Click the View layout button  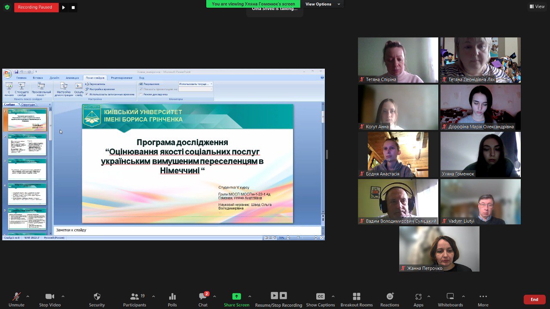tap(537, 6)
